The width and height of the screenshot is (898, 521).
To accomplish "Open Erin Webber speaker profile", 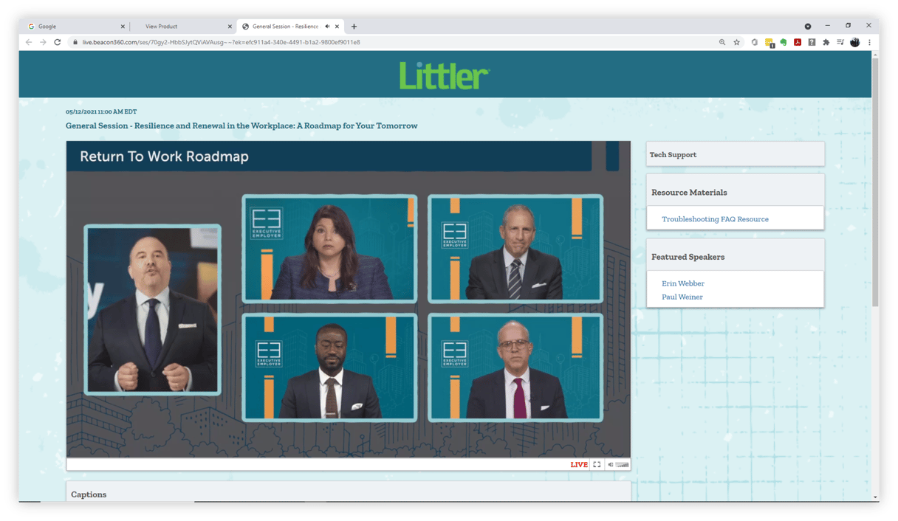I will coord(682,283).
